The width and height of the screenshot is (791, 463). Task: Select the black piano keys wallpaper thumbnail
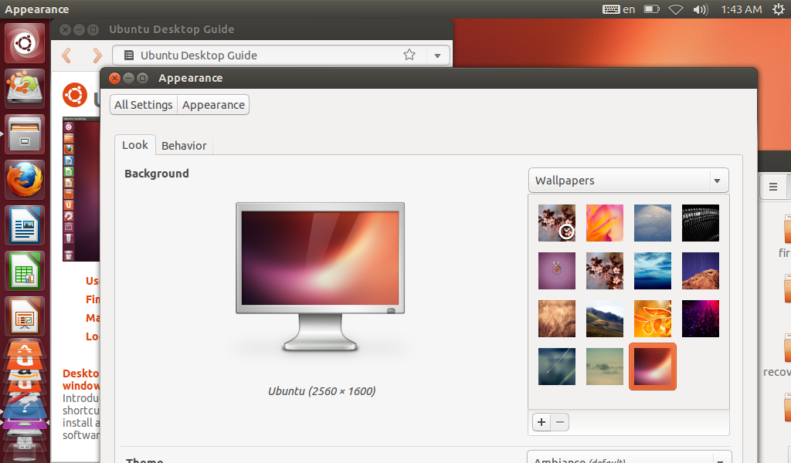point(701,223)
